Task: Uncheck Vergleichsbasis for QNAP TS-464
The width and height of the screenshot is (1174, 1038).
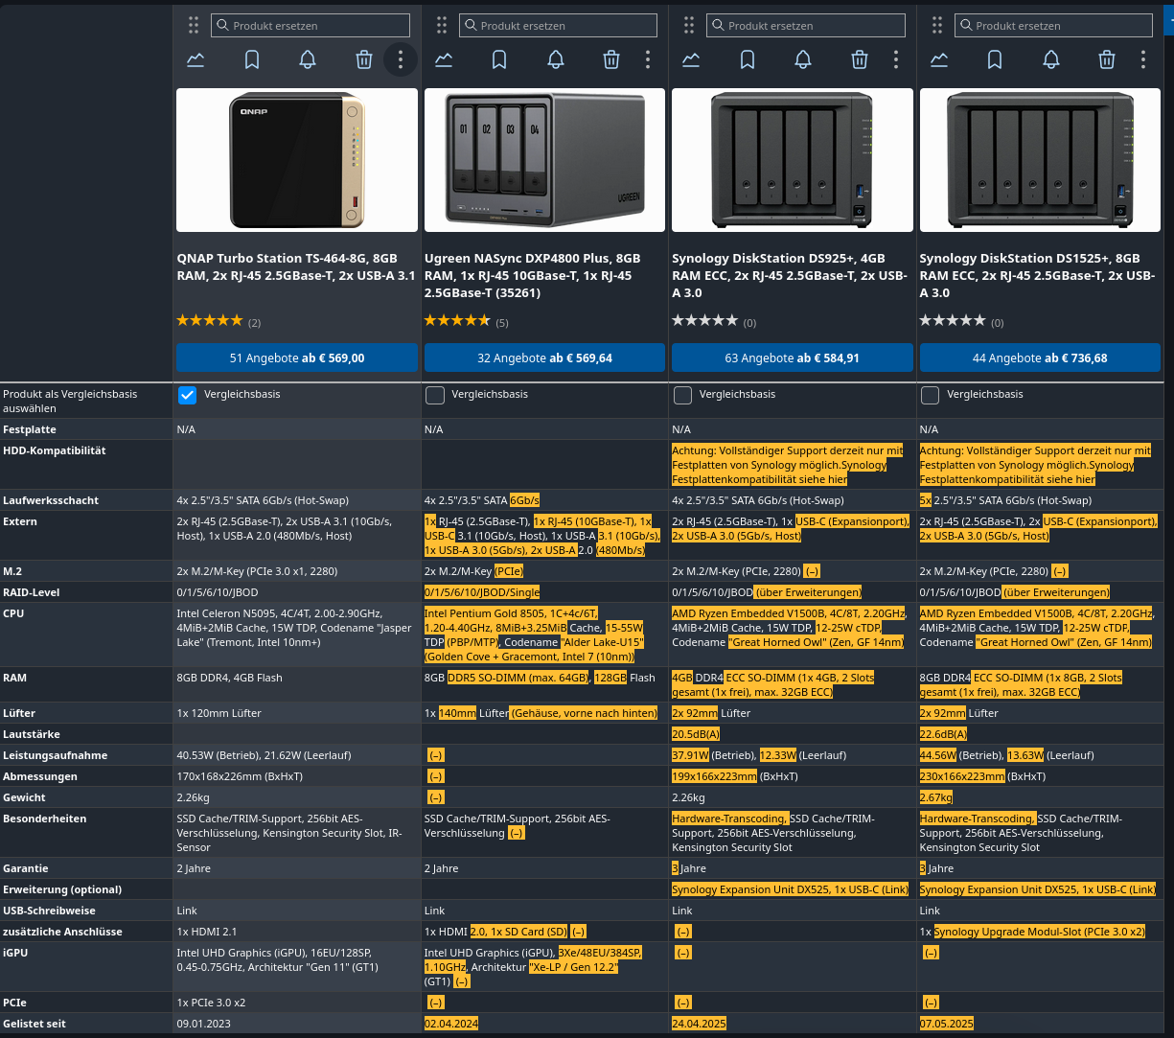Action: [188, 395]
